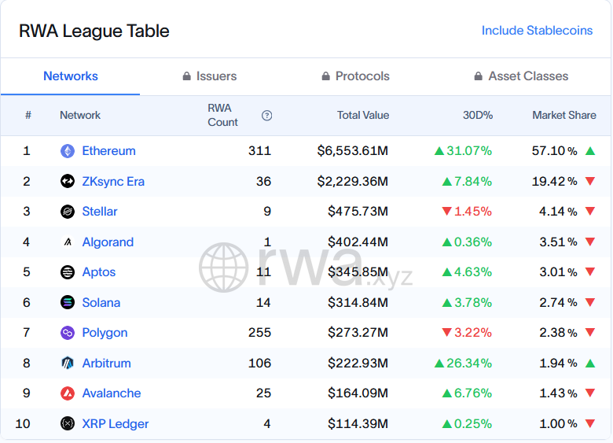Click the Ethereum network logo icon
The width and height of the screenshot is (613, 443).
68,151
